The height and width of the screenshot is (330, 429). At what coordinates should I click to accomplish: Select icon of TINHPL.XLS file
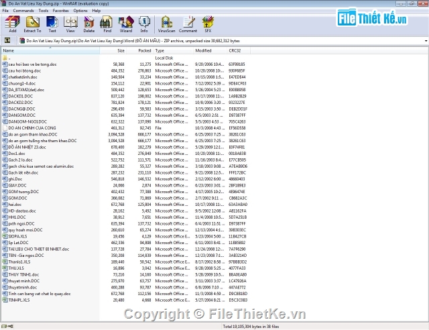point(5,300)
